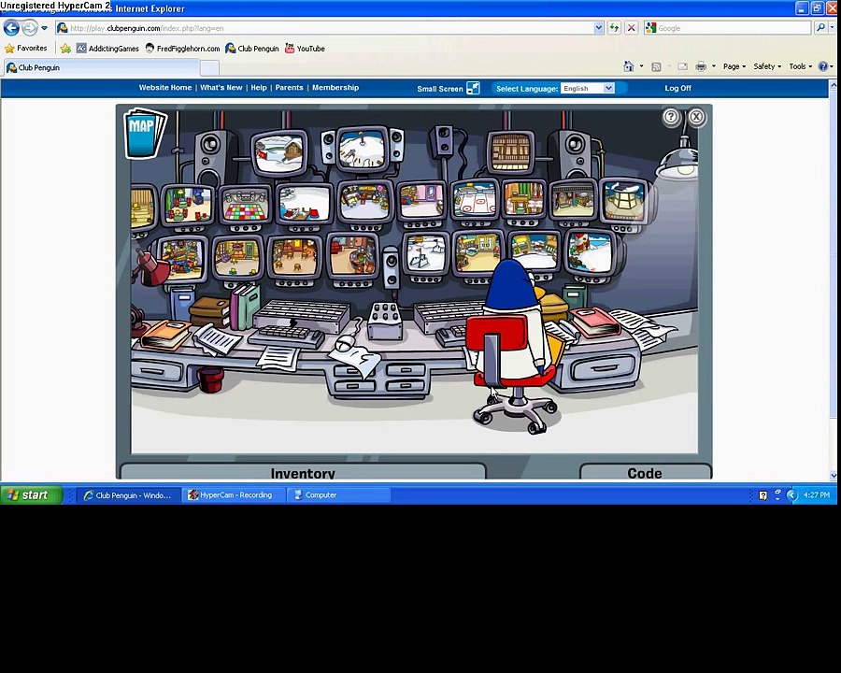841x673 pixels.
Task: Open the Code button
Action: [645, 472]
